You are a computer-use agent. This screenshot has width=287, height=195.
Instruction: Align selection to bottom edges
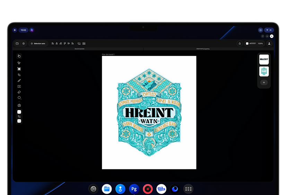point(73,43)
